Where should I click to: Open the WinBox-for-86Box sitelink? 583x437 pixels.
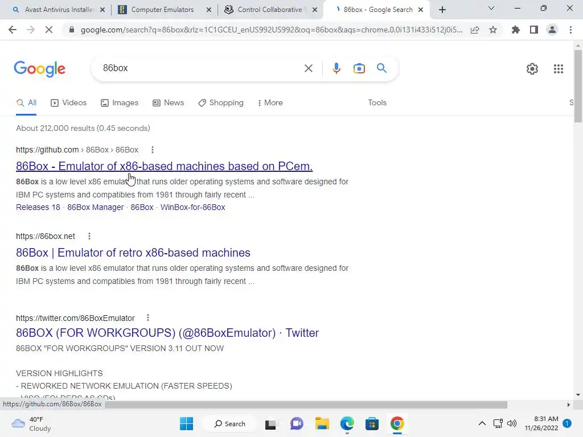tap(192, 207)
